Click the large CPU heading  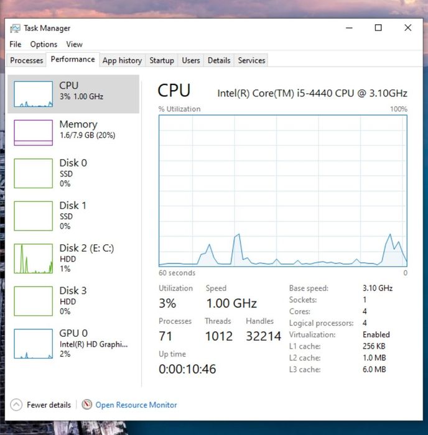174,91
